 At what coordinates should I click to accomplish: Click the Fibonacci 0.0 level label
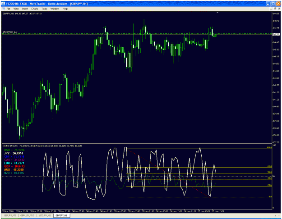(x=270, y=197)
